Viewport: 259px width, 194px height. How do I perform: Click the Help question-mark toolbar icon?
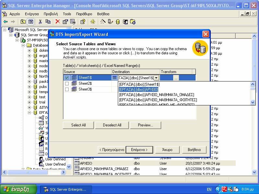[x=83, y=22]
